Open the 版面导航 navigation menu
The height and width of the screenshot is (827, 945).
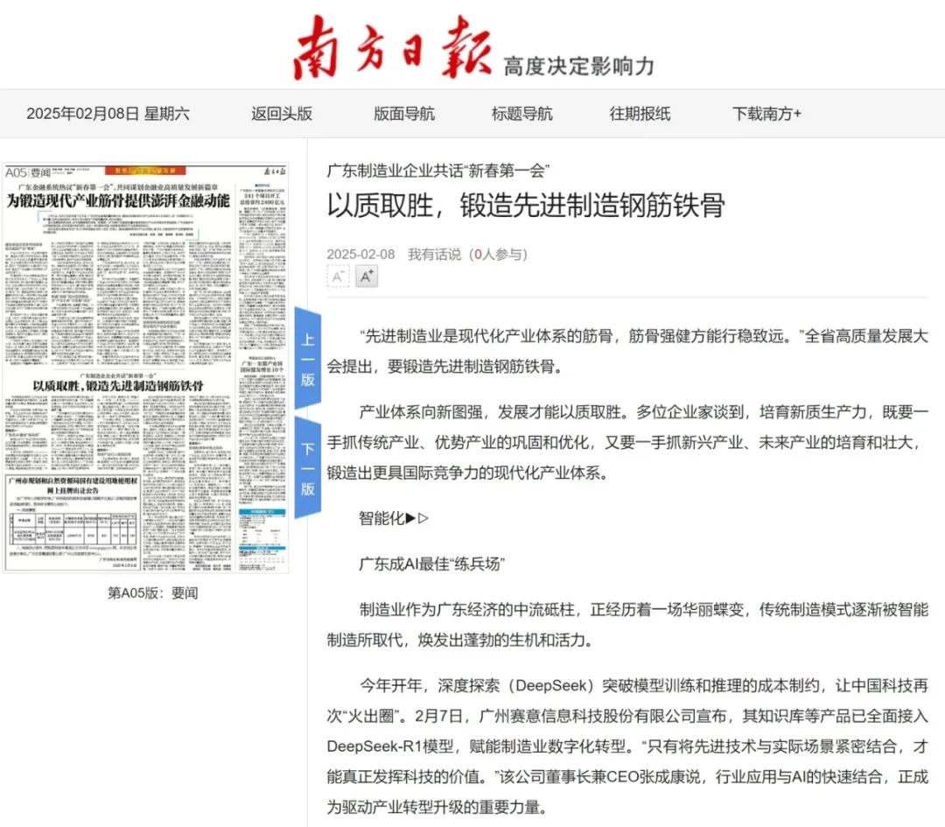pyautogui.click(x=402, y=114)
